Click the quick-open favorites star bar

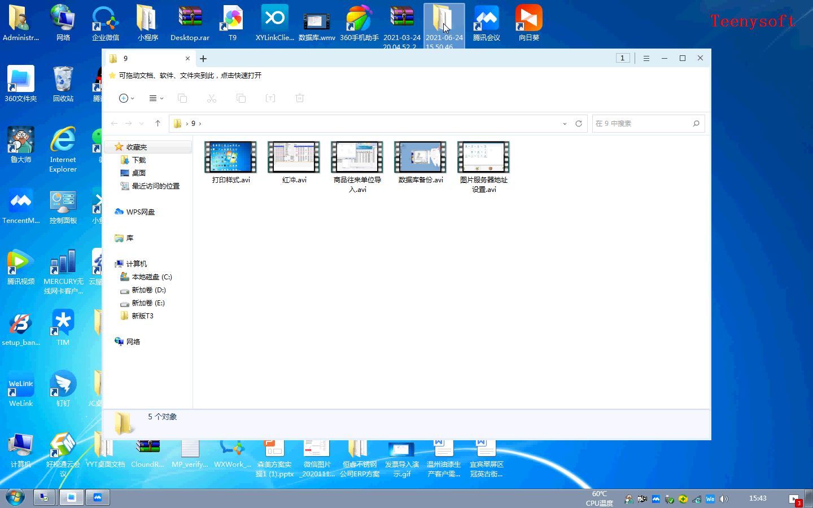click(x=185, y=75)
